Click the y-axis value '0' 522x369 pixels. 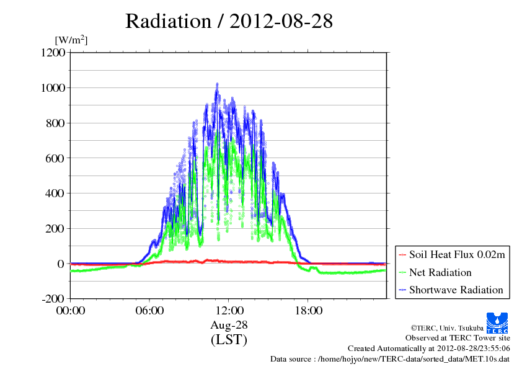coord(61,264)
